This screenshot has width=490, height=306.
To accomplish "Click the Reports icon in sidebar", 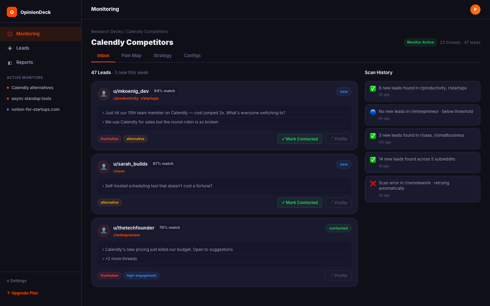I will pos(10,63).
